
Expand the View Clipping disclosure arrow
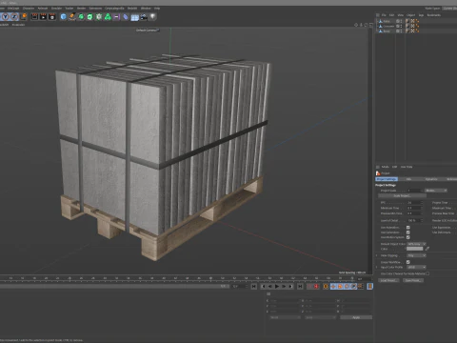click(x=377, y=255)
